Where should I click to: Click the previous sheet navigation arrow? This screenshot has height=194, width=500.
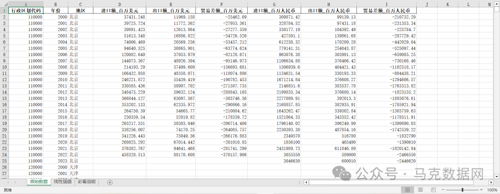point(7,182)
